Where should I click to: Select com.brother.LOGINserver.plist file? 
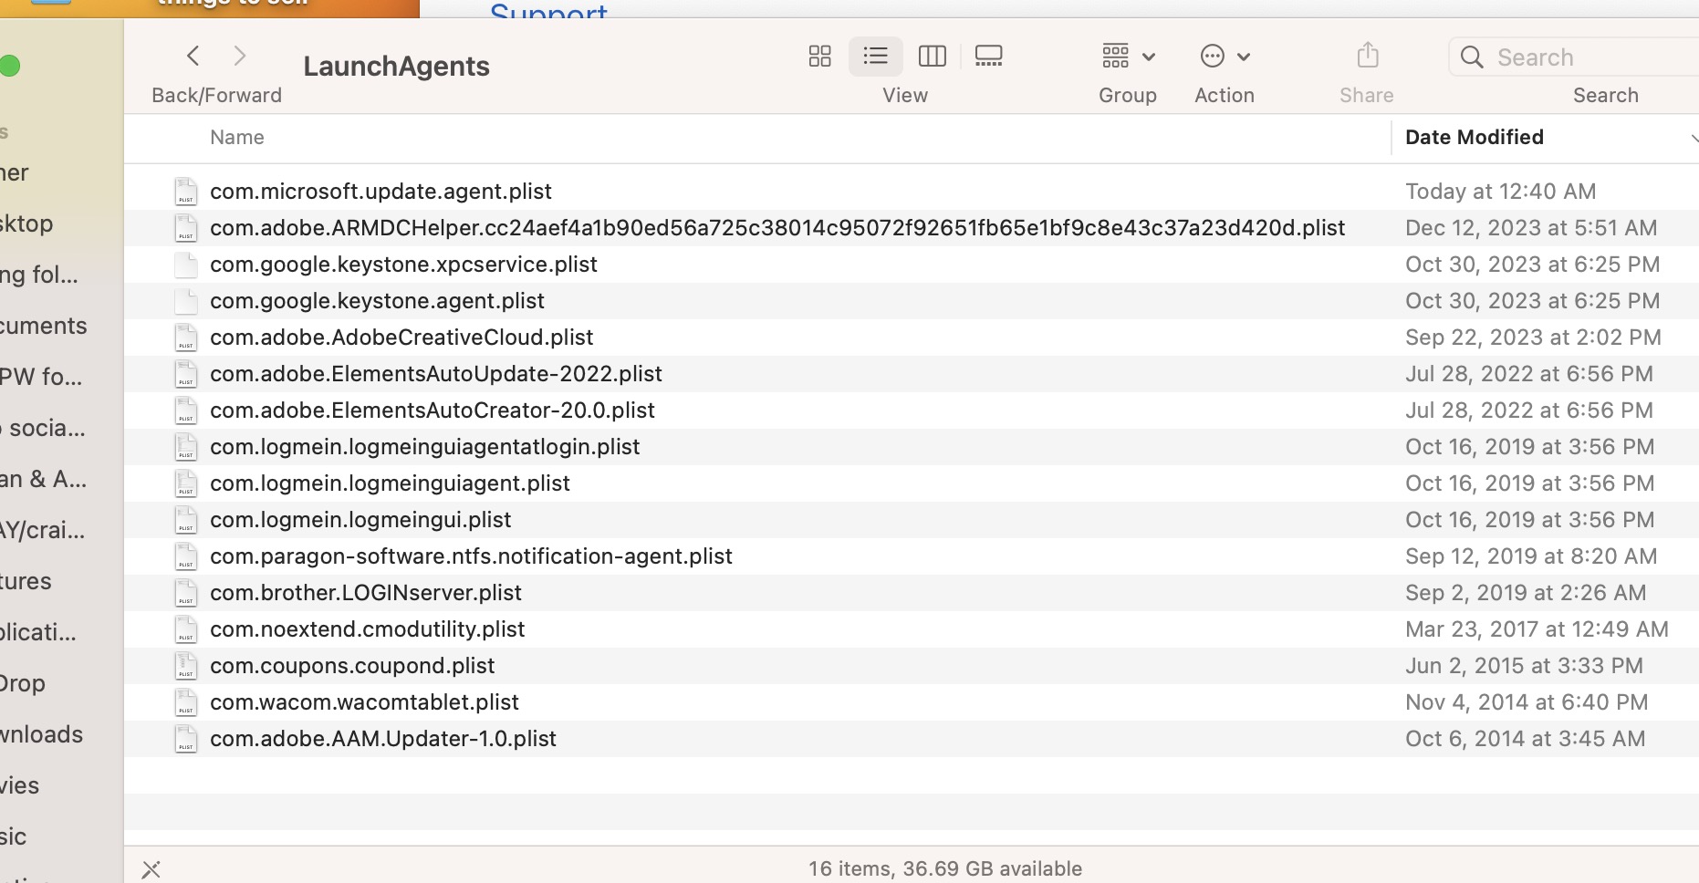(365, 593)
